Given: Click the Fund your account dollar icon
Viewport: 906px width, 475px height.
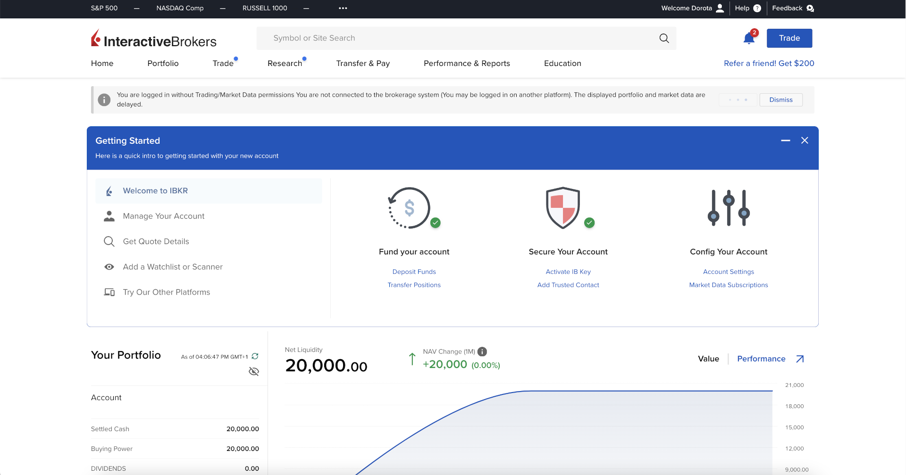Looking at the screenshot, I should [x=409, y=208].
